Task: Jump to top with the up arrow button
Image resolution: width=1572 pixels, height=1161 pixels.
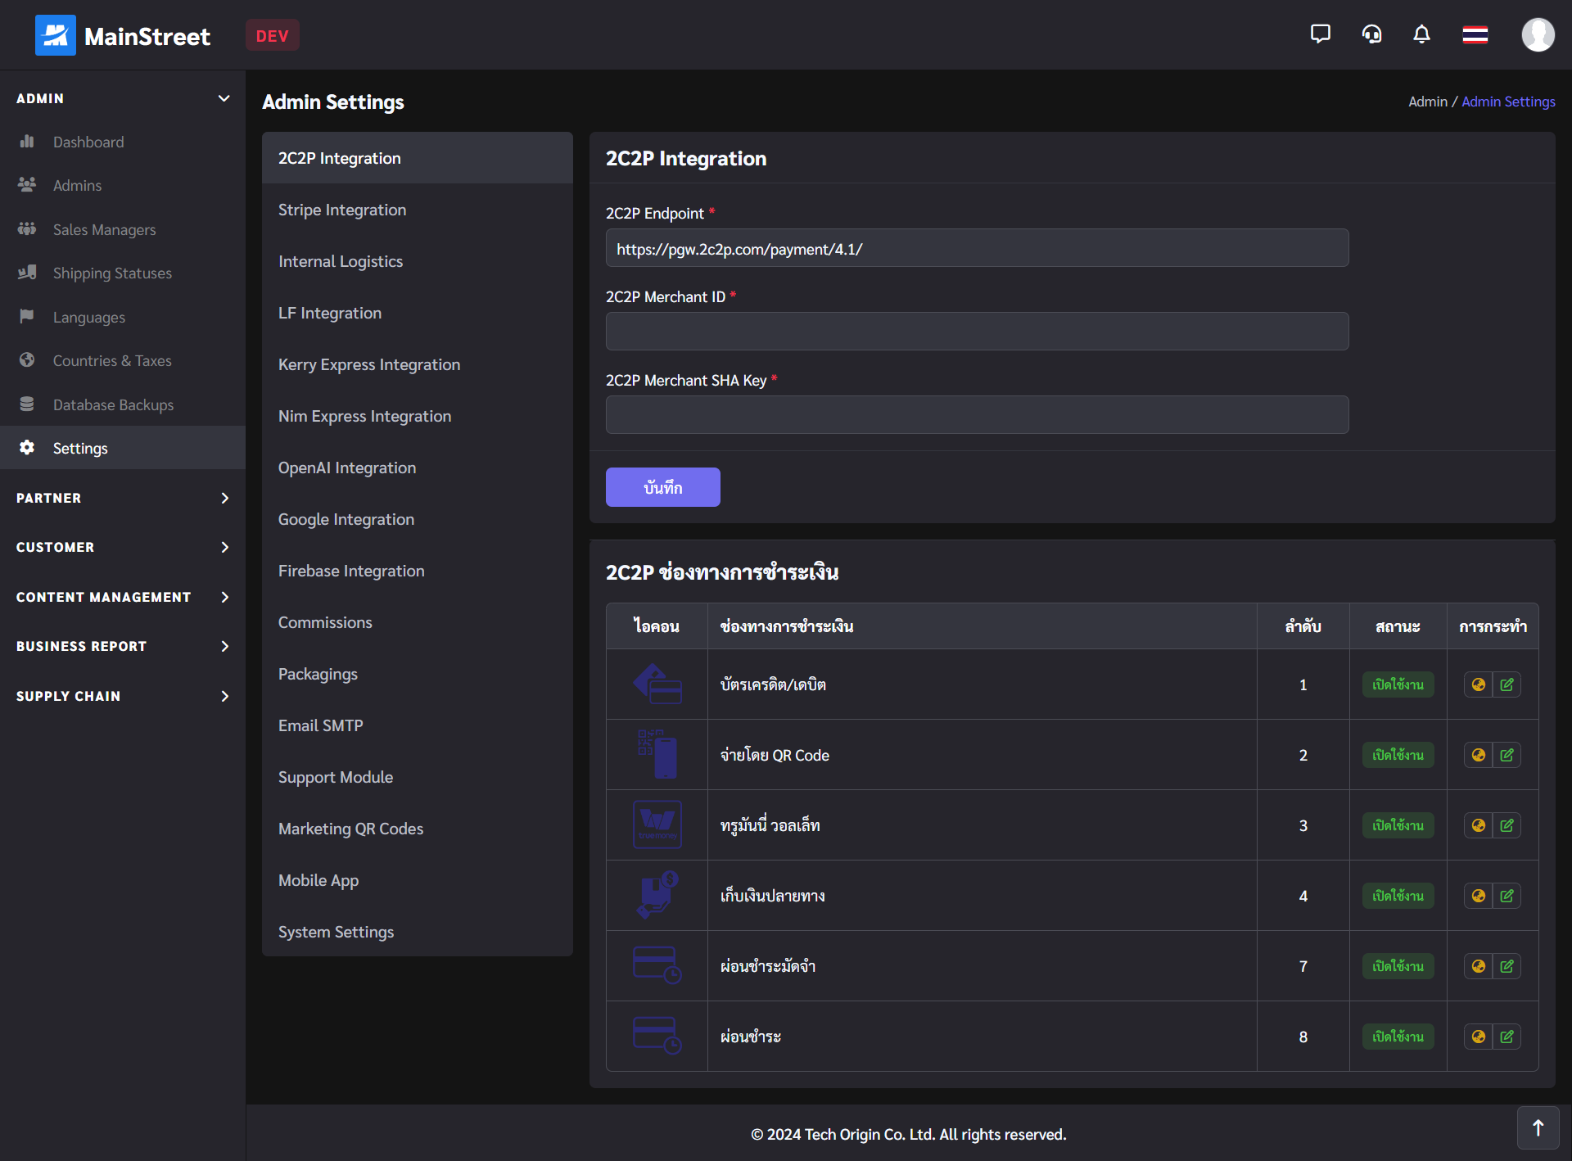Action: (x=1538, y=1128)
